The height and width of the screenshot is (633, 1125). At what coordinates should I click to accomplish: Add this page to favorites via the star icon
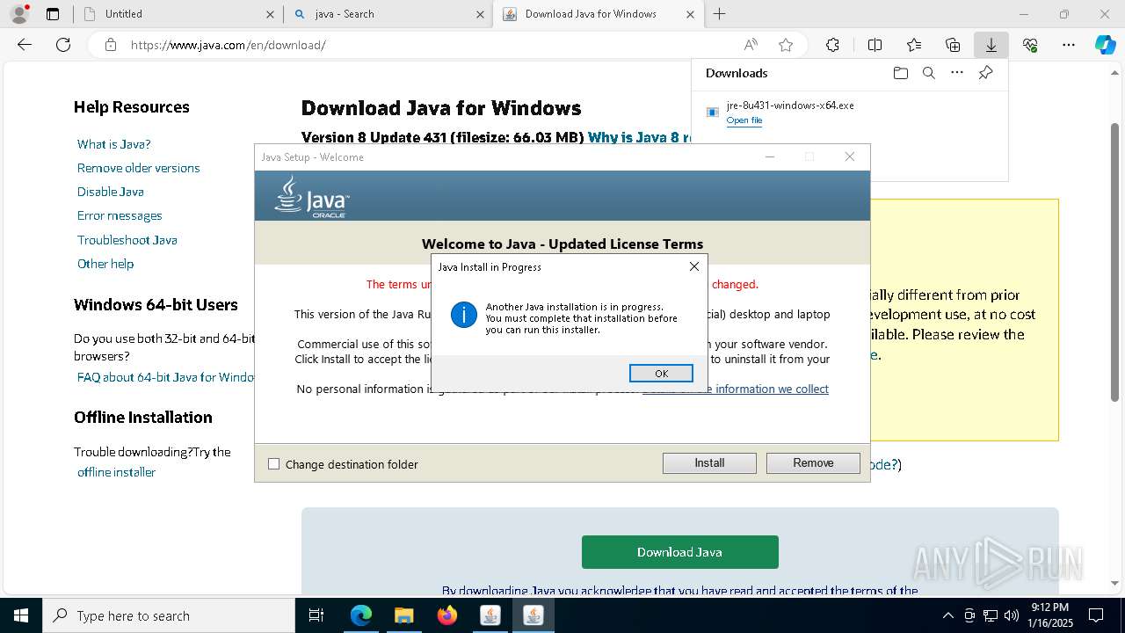point(786,45)
